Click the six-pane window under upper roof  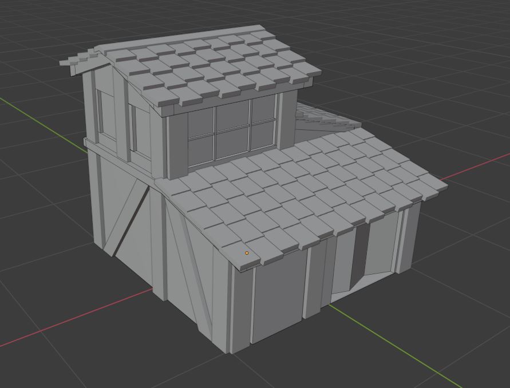tap(232, 130)
